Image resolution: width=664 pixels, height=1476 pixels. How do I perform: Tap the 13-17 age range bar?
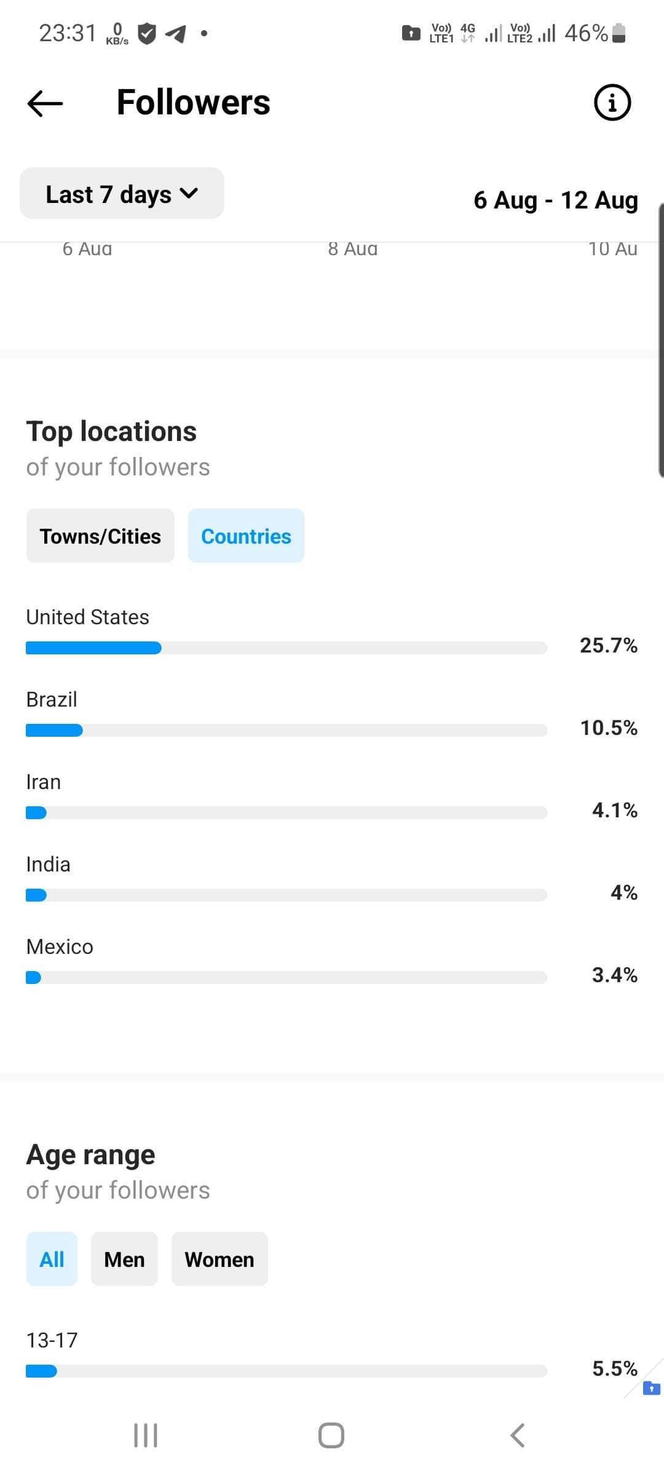pos(287,1371)
